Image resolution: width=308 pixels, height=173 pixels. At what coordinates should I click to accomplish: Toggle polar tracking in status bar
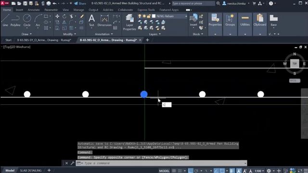point(196,171)
